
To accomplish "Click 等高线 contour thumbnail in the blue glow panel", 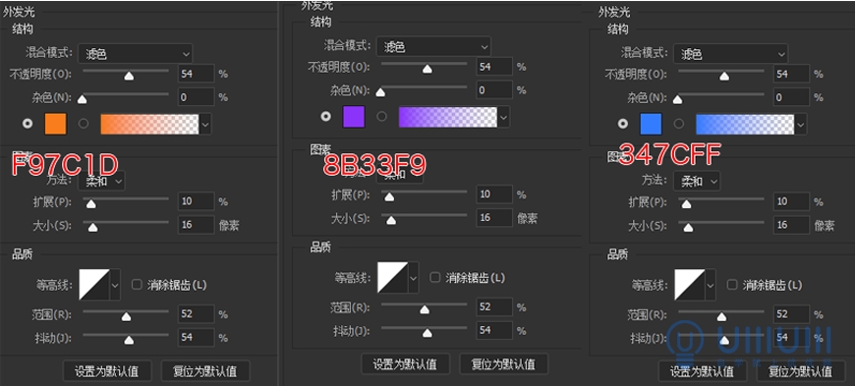I will click(690, 284).
